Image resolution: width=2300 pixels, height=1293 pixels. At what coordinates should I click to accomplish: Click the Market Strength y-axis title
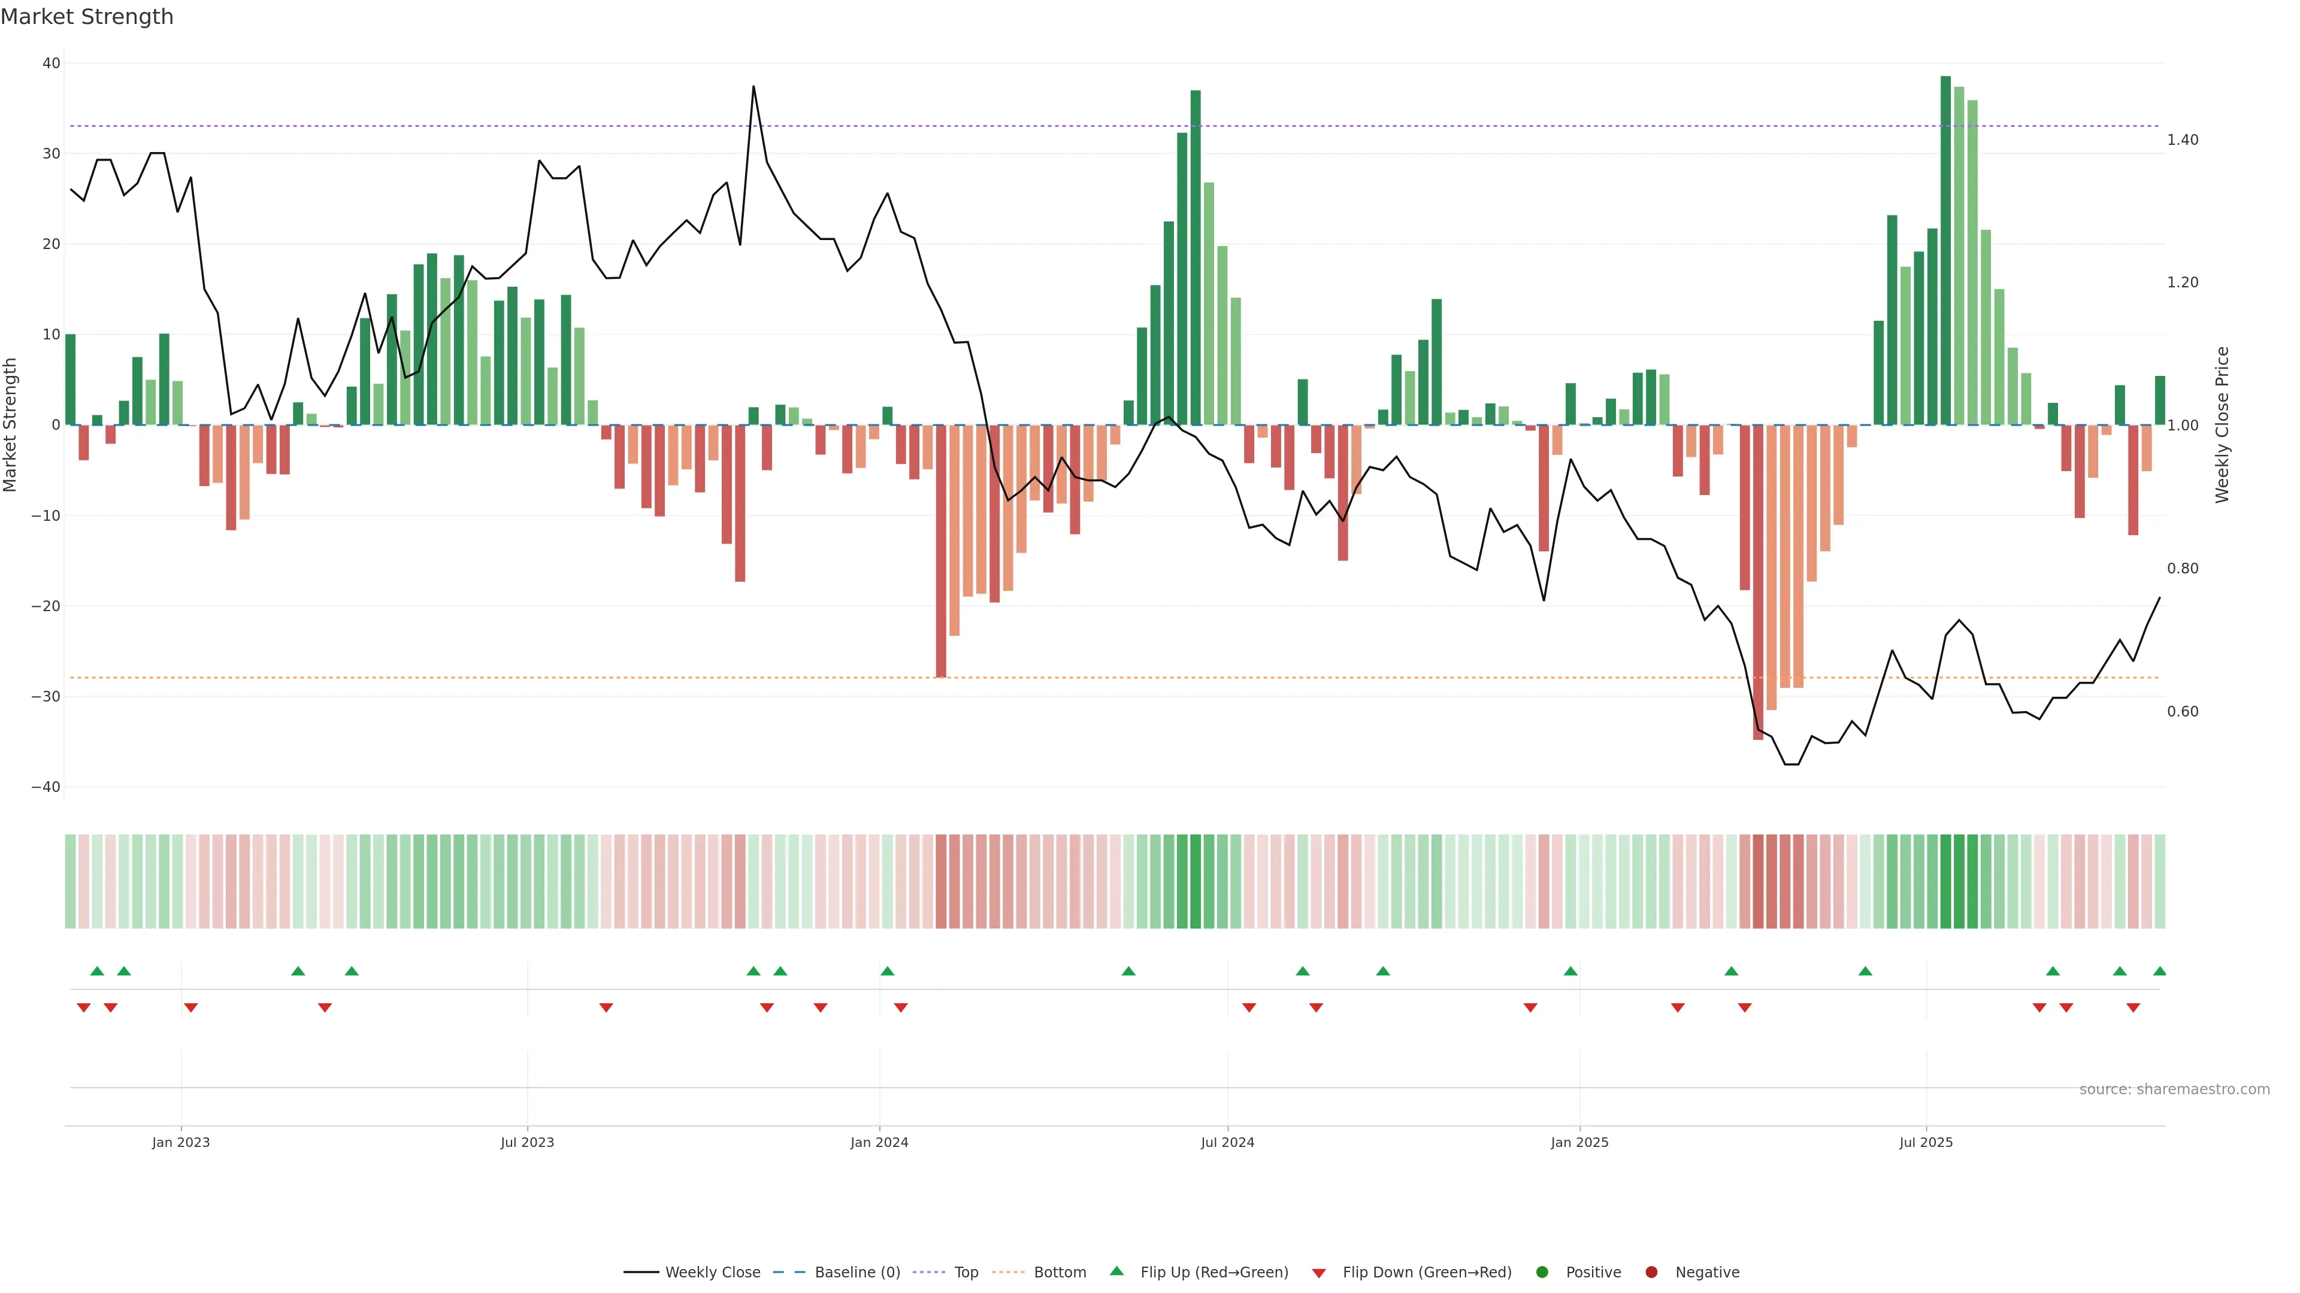(11, 425)
